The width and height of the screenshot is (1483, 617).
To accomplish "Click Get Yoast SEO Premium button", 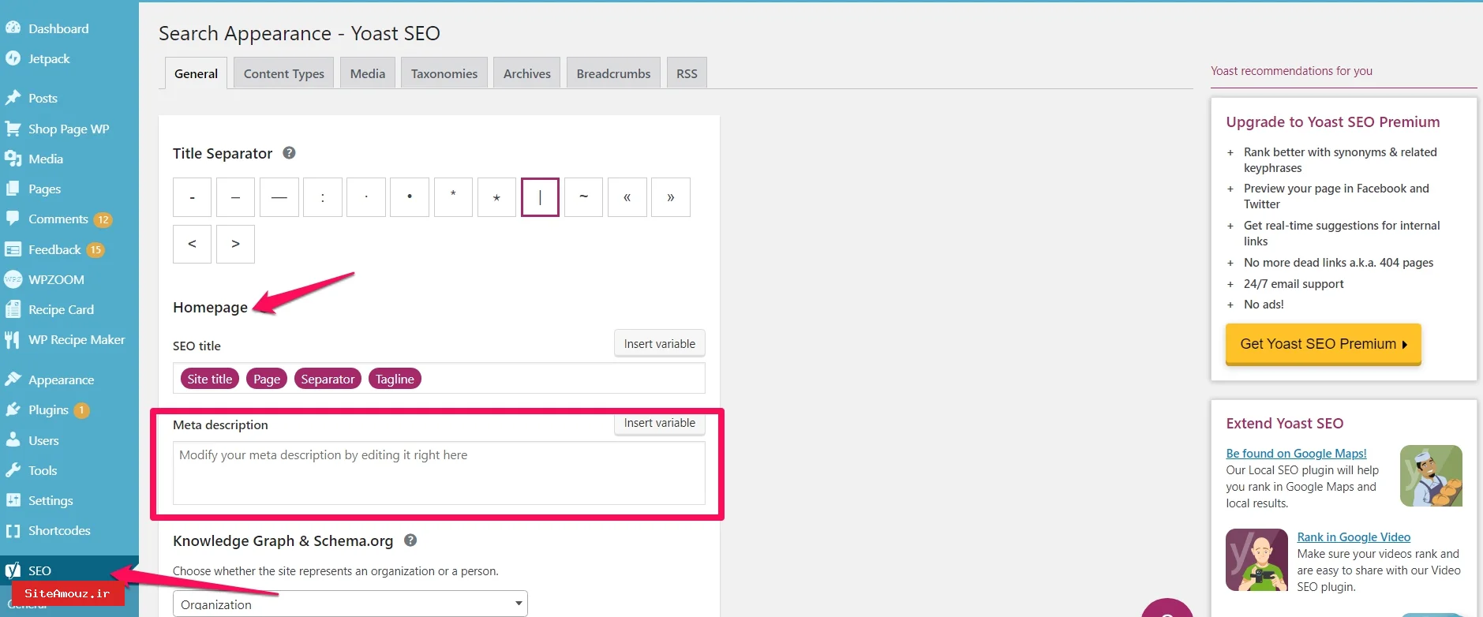I will coord(1323,344).
